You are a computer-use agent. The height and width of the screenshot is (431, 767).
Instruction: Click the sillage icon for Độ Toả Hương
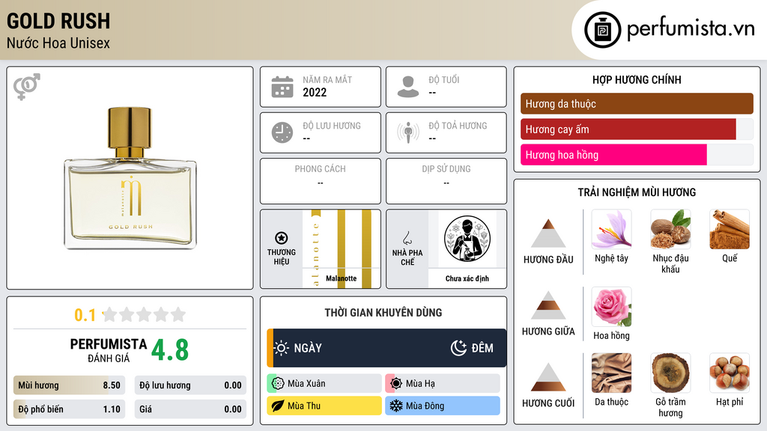[408, 132]
